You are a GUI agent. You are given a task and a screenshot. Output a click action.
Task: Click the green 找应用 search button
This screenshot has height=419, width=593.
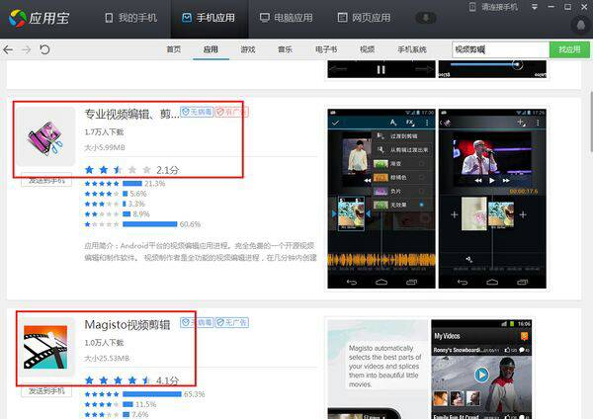tap(569, 49)
